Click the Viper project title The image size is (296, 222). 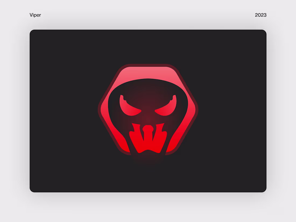pos(35,15)
